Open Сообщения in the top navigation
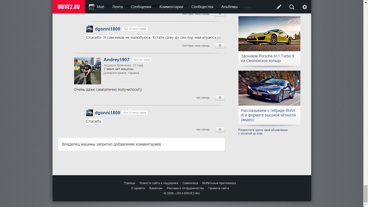 141,7
